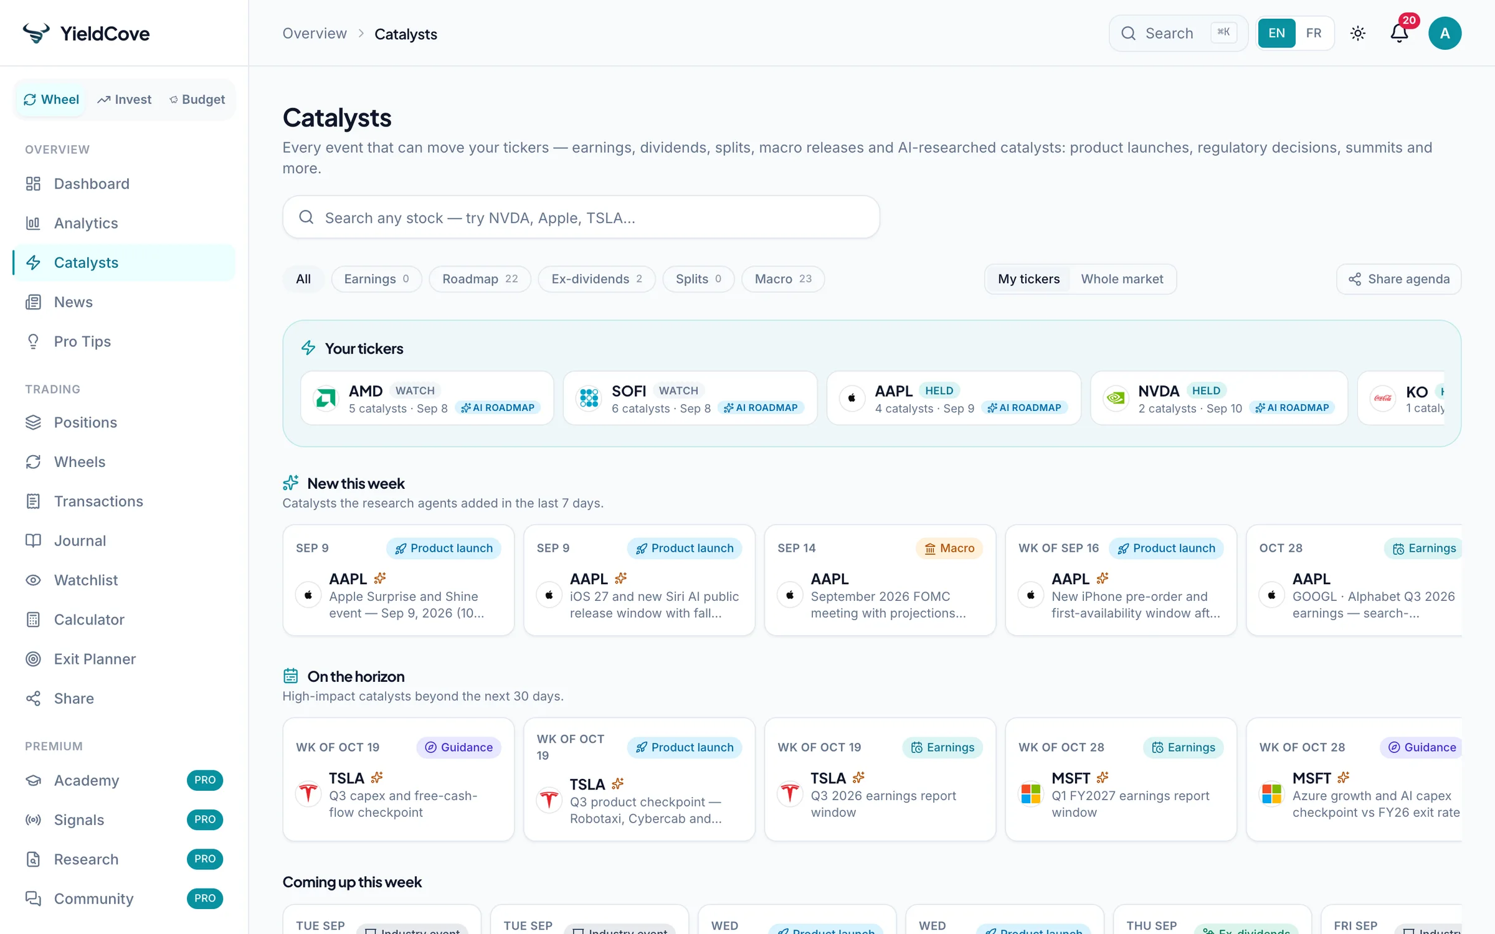Click the SOFI ticker logo

pyautogui.click(x=589, y=398)
